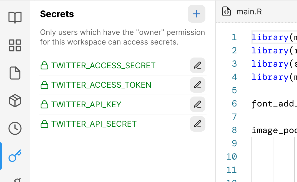Edit the TWITTER_ACCESS_SECRET secret
This screenshot has width=297, height=182.
[198, 65]
